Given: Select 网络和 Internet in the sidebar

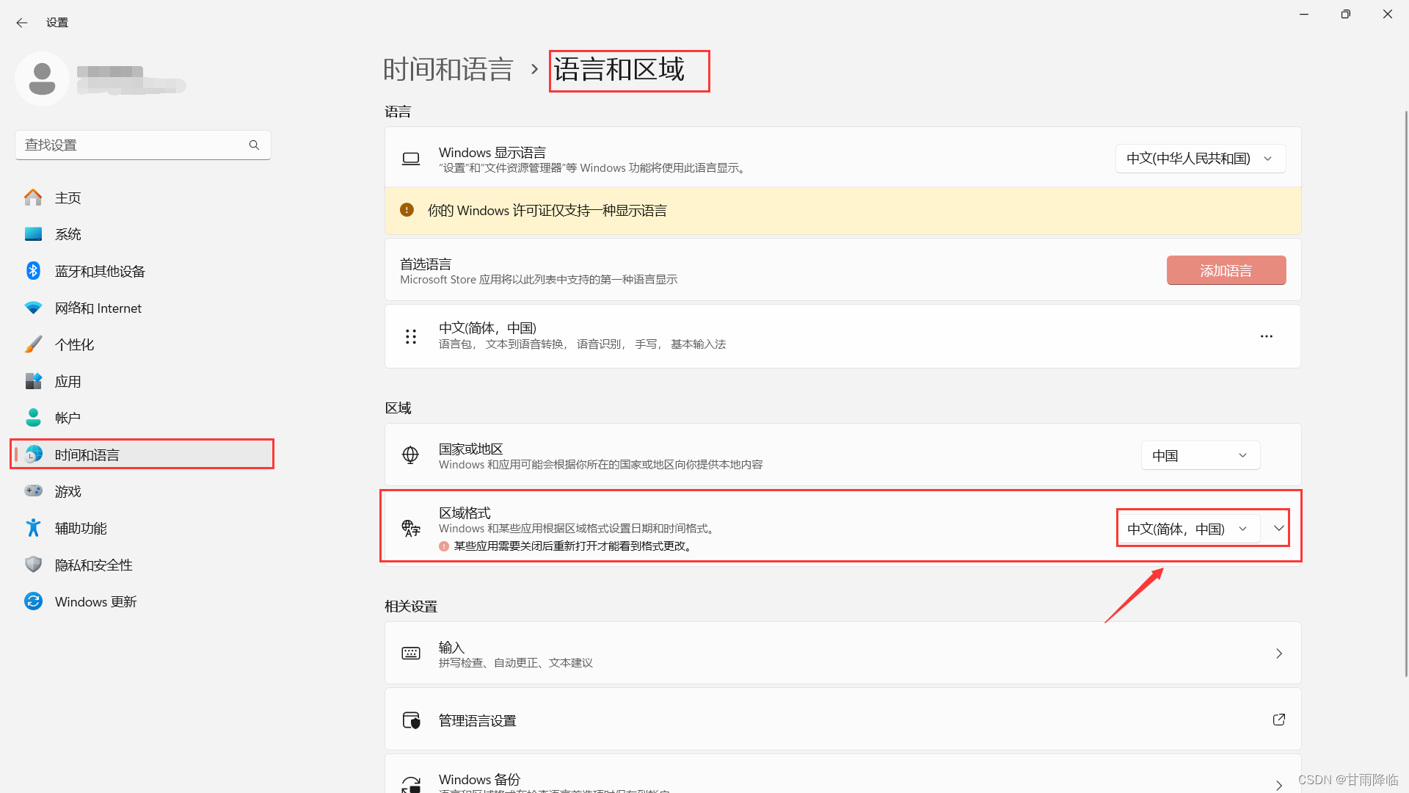Looking at the screenshot, I should click(x=143, y=308).
